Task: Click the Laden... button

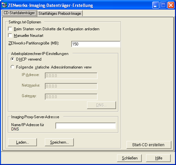Action: 22,142
